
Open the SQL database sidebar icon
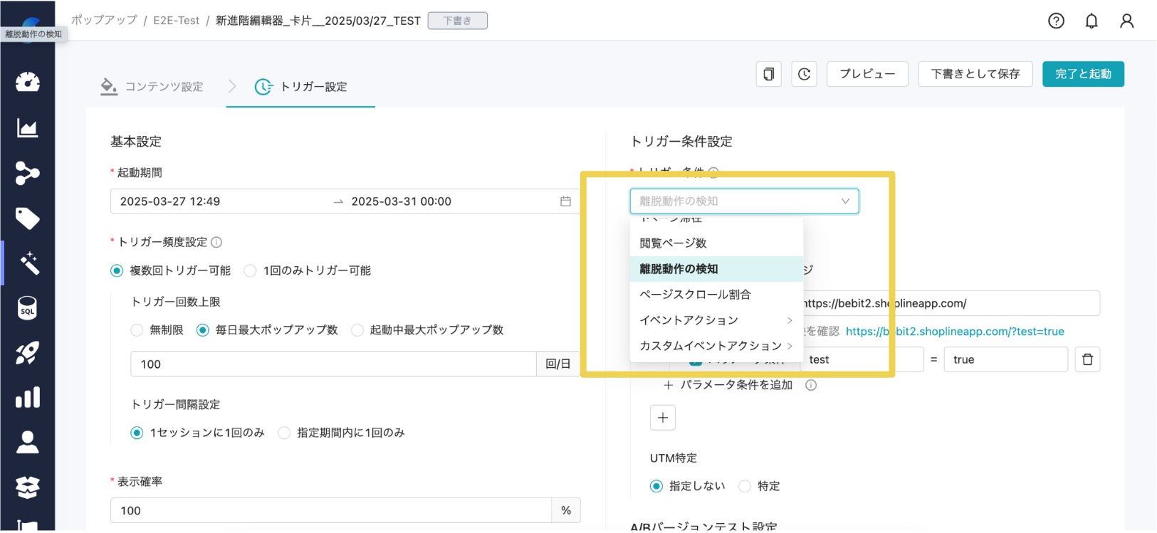28,308
